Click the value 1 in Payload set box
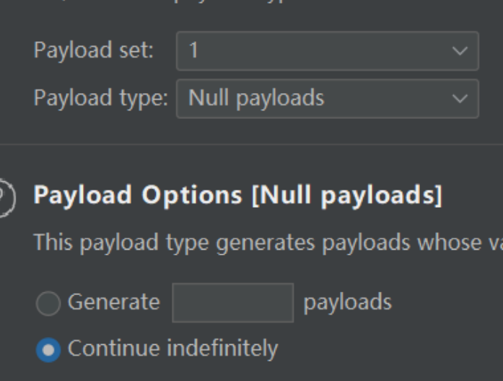 tap(193, 51)
